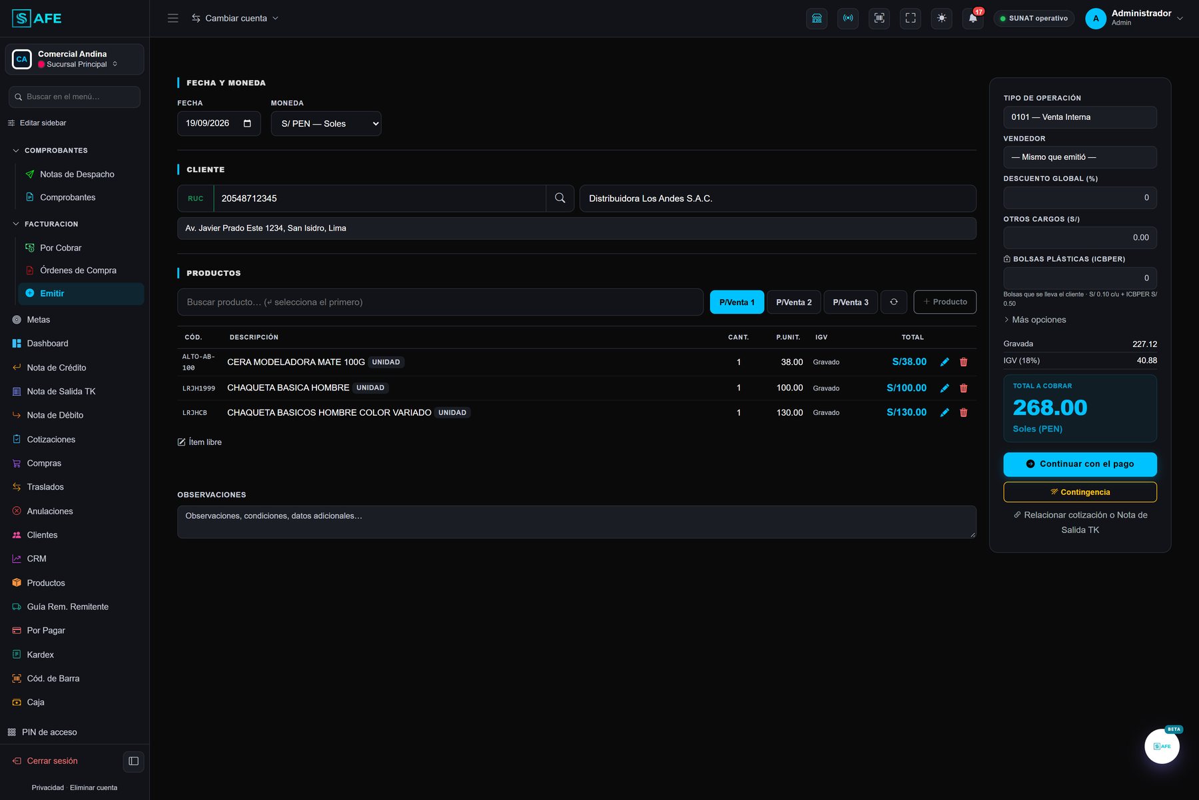This screenshot has height=800, width=1199.
Task: Delete the CHAQUETA BASICA HOMBRE row
Action: (x=963, y=388)
